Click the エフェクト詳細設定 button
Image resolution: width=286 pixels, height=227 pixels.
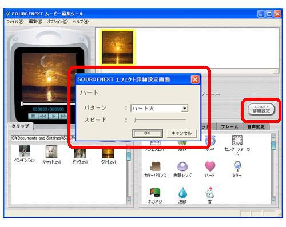tap(261, 110)
